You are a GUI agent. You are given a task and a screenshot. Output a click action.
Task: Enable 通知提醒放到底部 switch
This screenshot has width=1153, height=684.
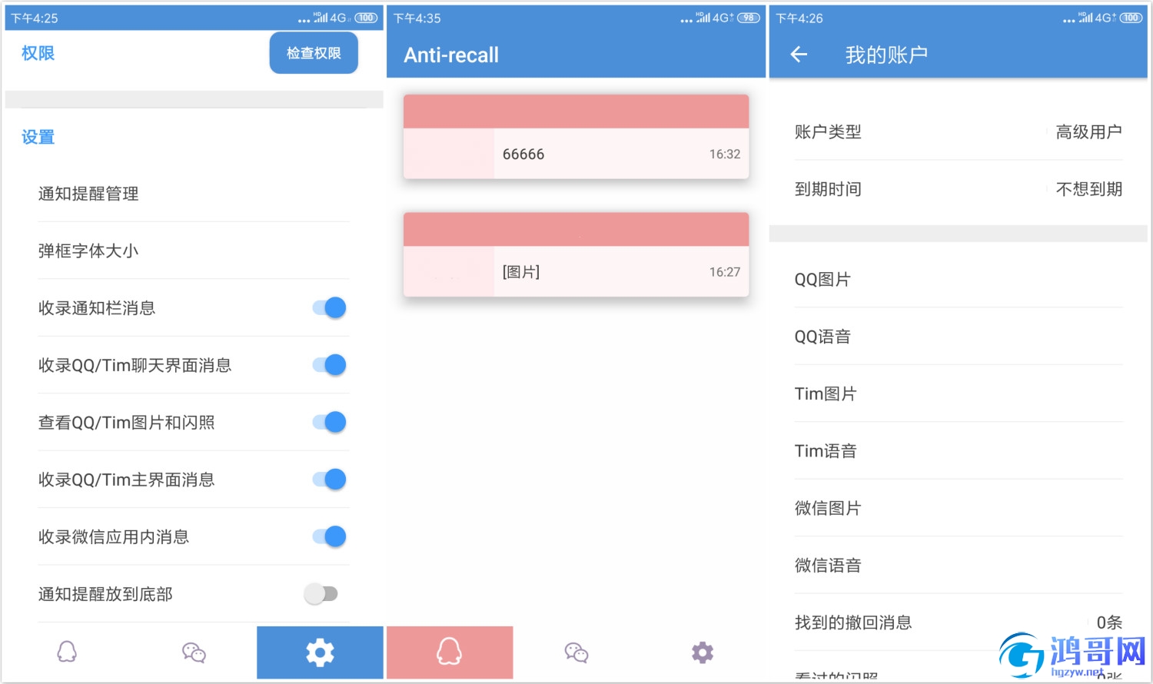click(321, 593)
